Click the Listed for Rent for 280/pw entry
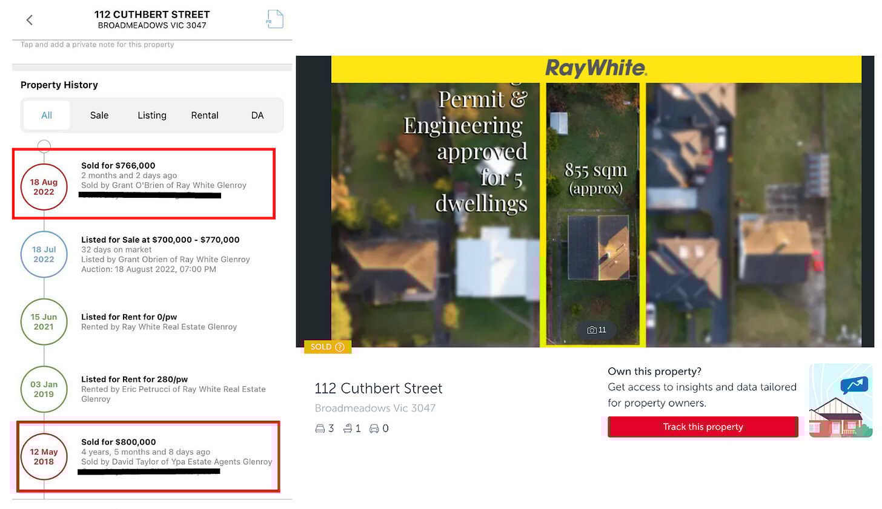The image size is (882, 509). point(134,379)
